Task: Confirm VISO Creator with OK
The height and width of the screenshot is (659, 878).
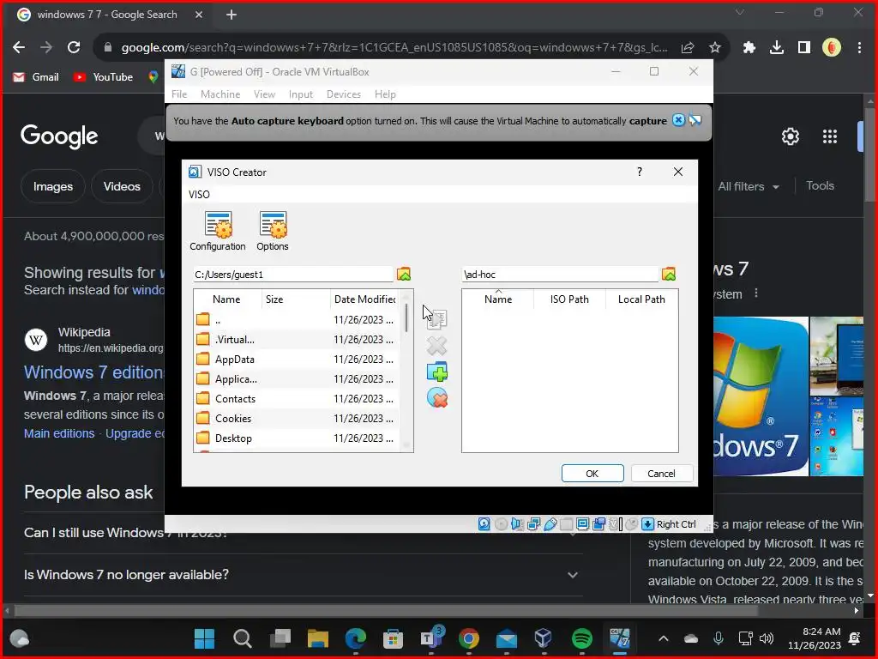Action: pos(592,474)
